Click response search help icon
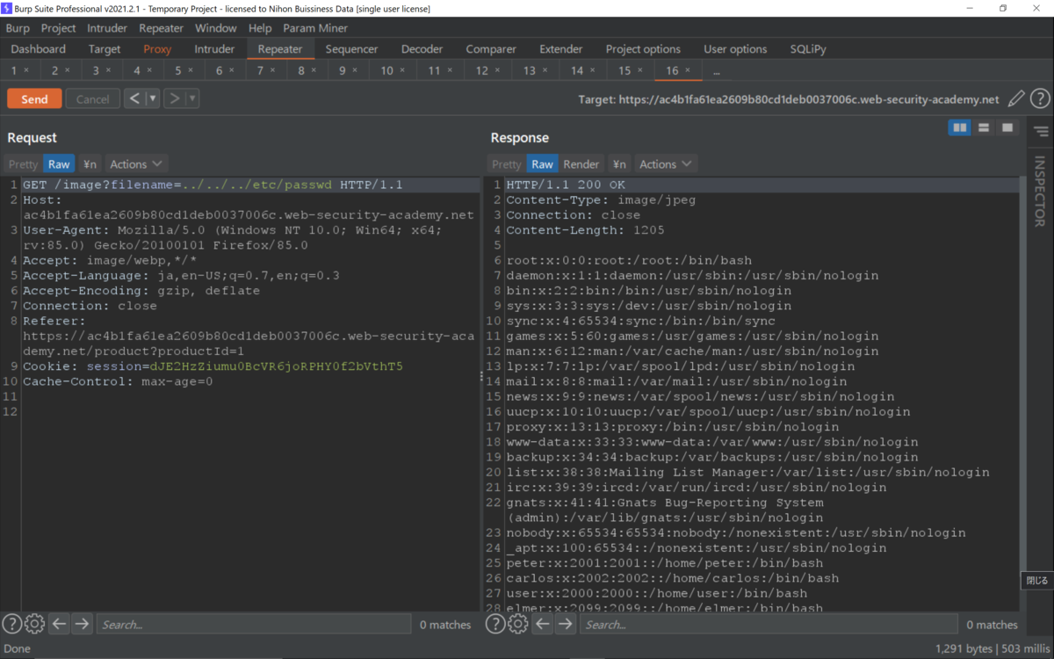 click(x=495, y=624)
